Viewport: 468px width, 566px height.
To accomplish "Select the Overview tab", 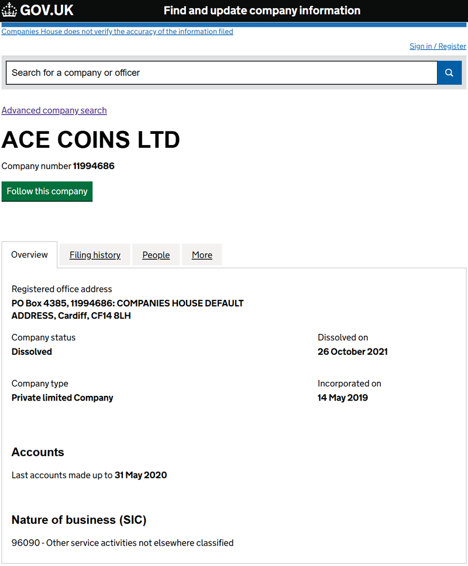I will coord(29,255).
